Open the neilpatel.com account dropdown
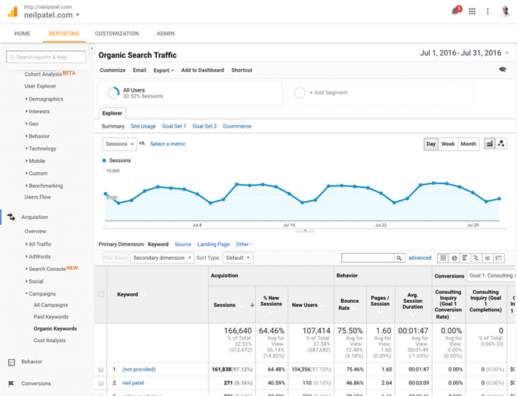Image resolution: width=517 pixels, height=396 pixels. point(52,16)
